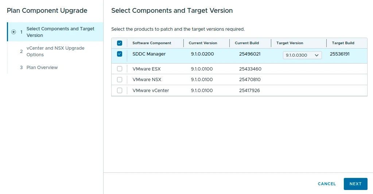Click the Current Build column header
373x194 pixels.
coord(247,43)
